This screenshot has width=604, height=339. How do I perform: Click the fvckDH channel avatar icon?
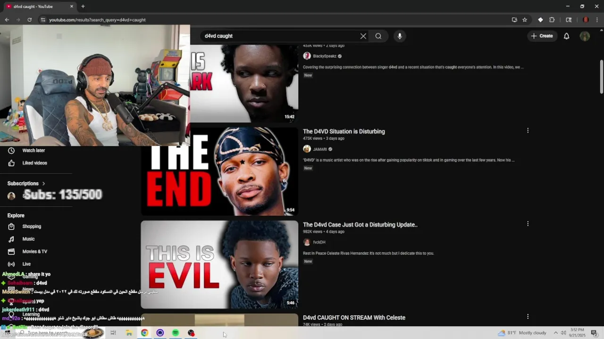click(x=307, y=242)
